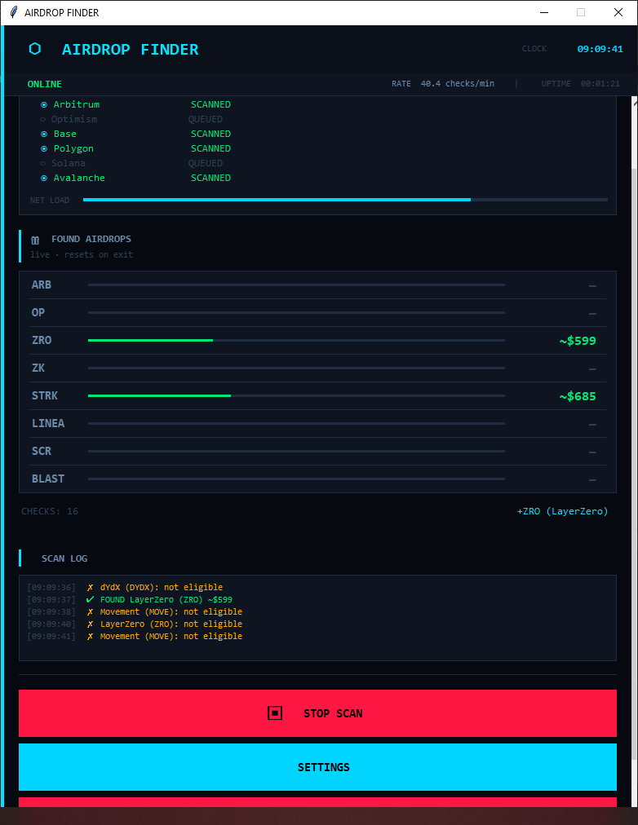Click the feather icon in the title bar
This screenshot has height=825, width=638.
pos(14,12)
